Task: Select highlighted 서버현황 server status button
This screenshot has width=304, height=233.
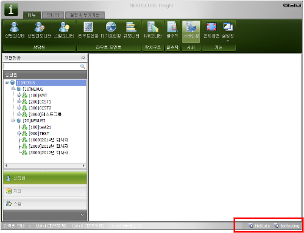Action: point(191,32)
